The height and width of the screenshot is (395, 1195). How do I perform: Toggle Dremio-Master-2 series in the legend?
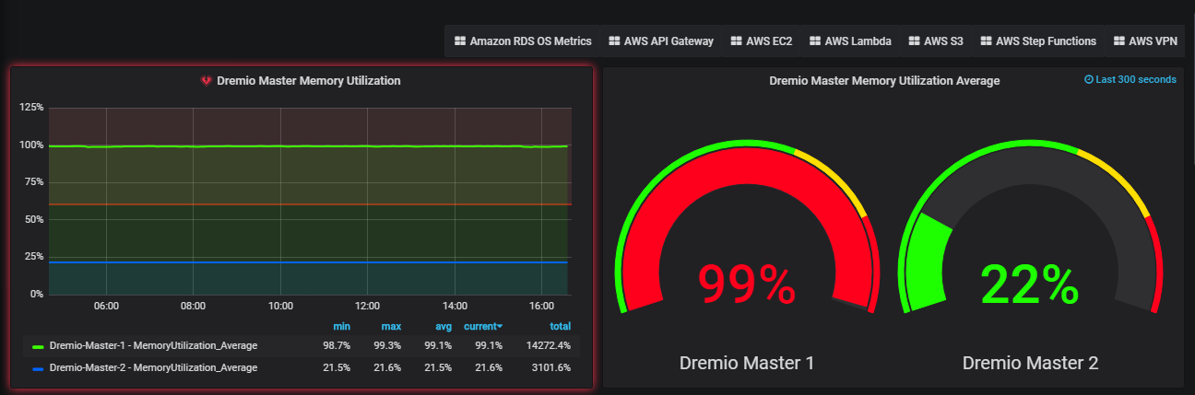coord(153,367)
